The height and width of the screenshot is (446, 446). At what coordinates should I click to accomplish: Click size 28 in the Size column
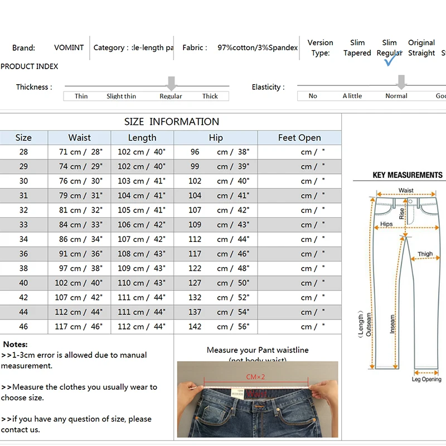point(23,152)
